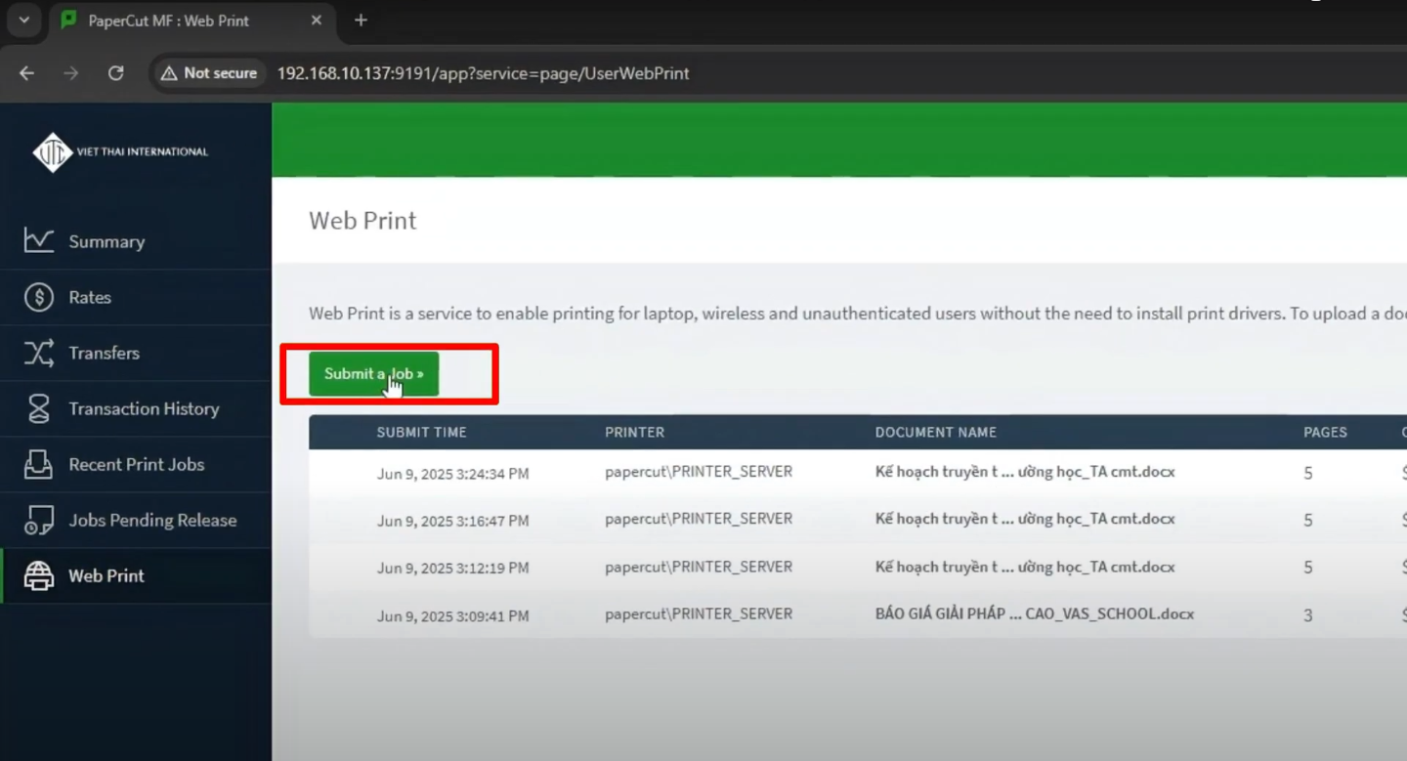
Task: Click the Viet Thai International logo
Action: [x=121, y=152]
